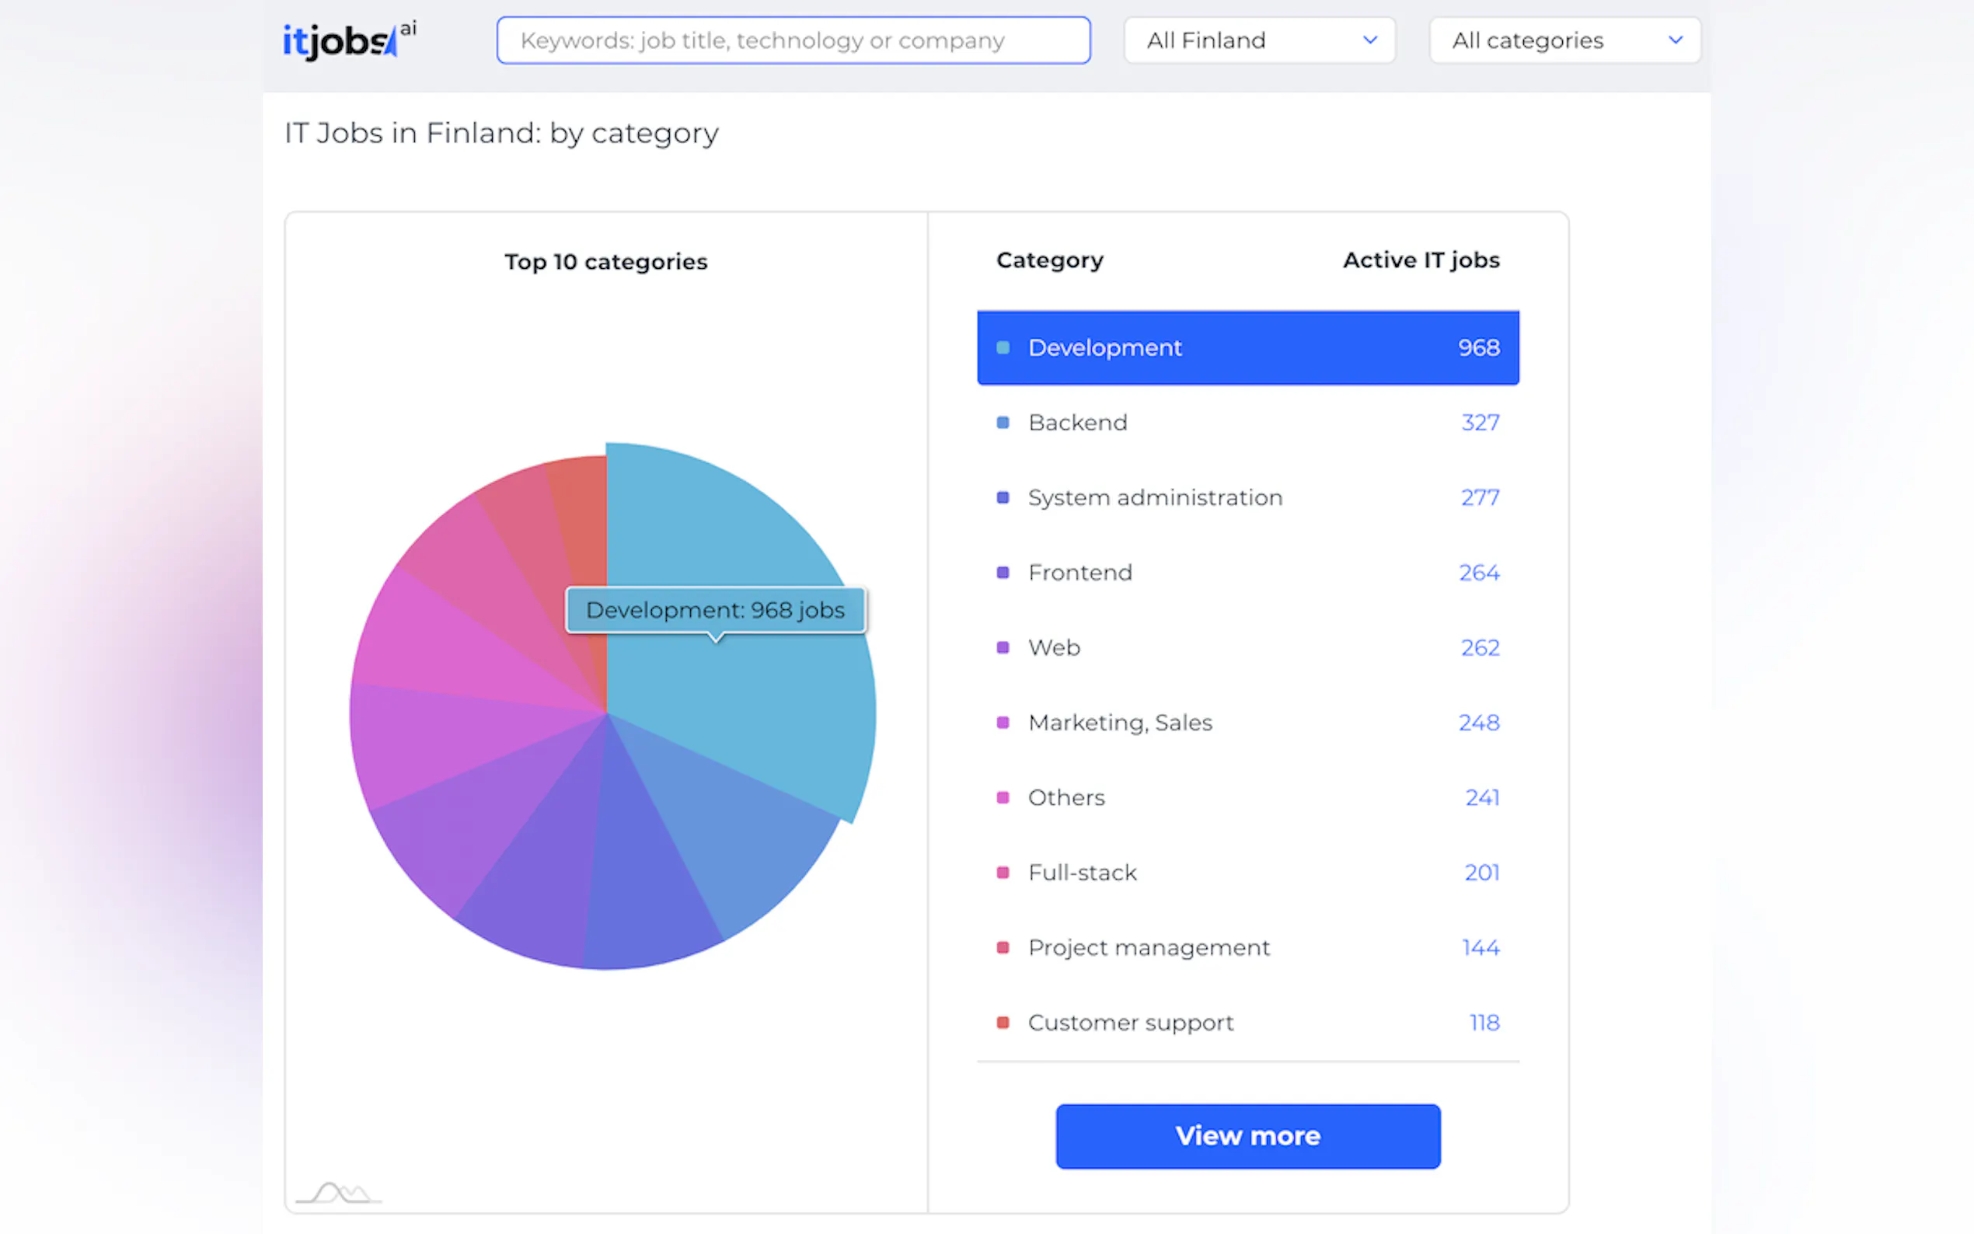
Task: Click the Full-stack color swatch
Action: pyautogui.click(x=1003, y=873)
